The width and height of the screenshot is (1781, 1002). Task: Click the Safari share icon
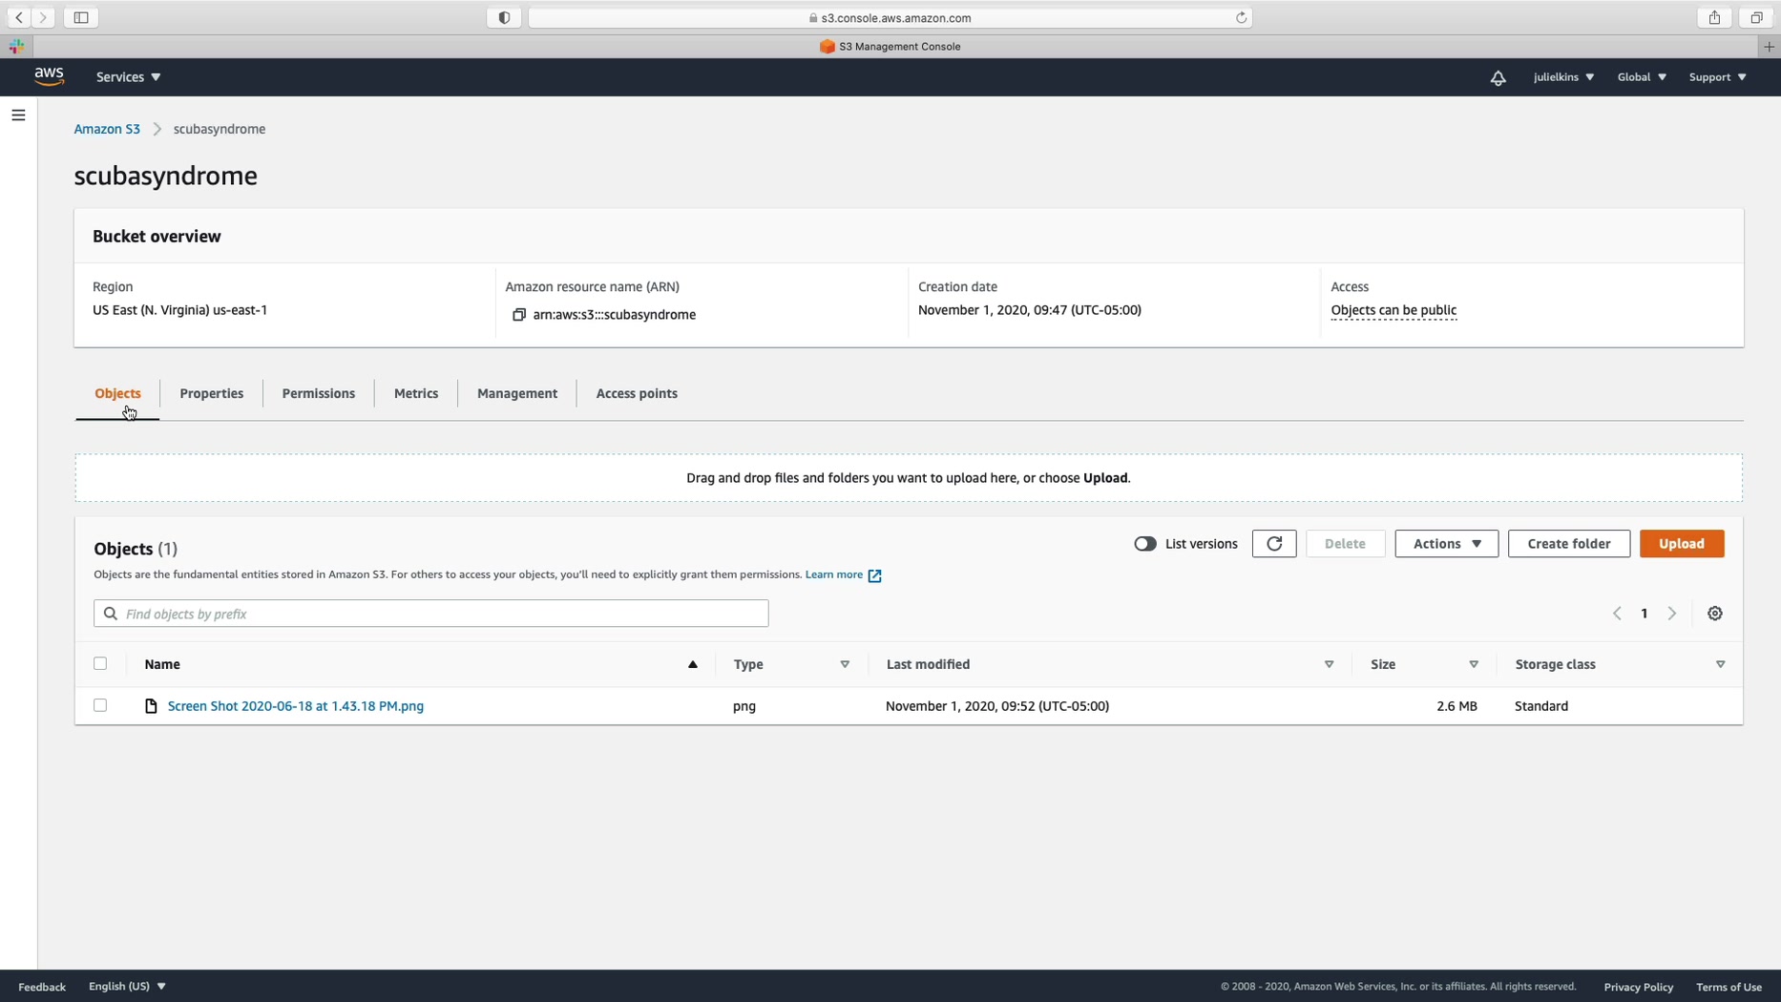click(x=1714, y=17)
